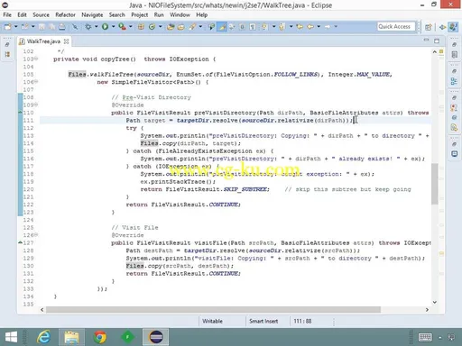Toggle Block Selection mode button
The image size is (462, 346).
point(242,27)
